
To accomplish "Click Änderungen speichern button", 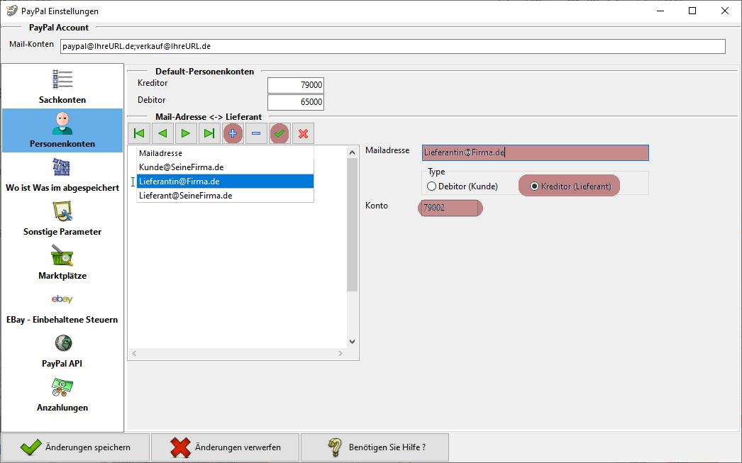I will [76, 447].
